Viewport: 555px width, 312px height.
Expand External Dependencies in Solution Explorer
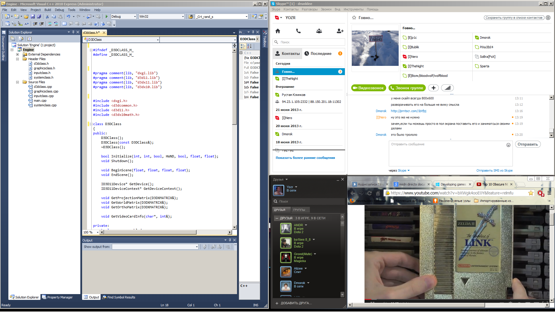click(x=17, y=54)
